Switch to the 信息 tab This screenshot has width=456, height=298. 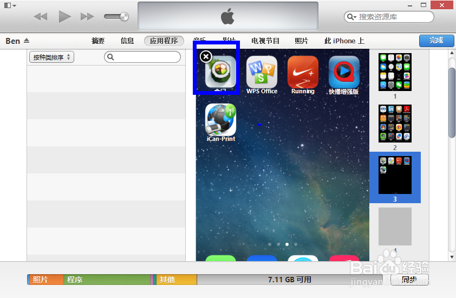[127, 41]
